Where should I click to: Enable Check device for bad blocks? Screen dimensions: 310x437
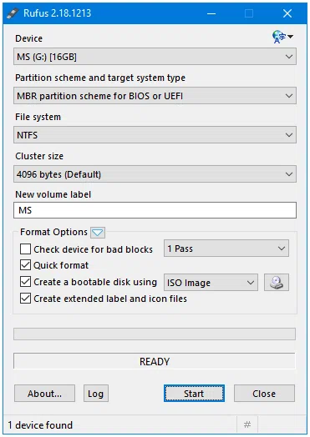point(25,249)
